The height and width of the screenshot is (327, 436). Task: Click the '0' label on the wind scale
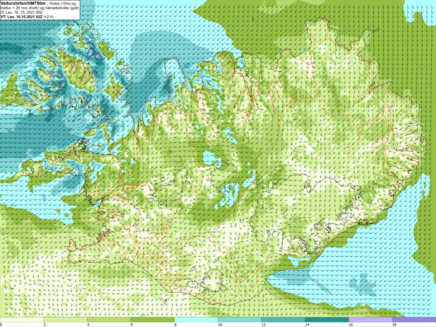[x=1, y=325]
